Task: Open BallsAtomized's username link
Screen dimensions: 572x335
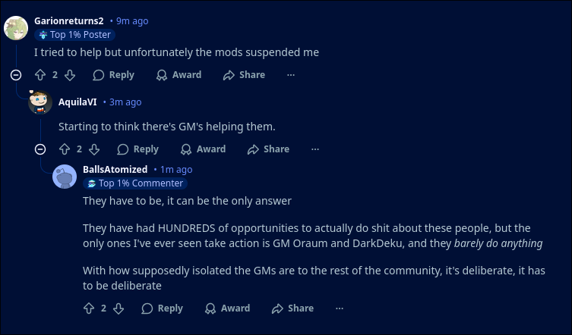Action: click(x=115, y=170)
